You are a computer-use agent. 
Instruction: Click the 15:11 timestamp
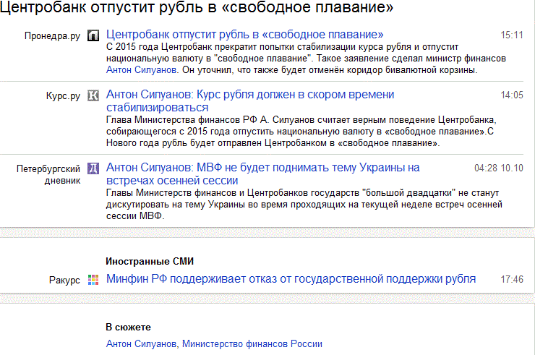[x=512, y=35]
